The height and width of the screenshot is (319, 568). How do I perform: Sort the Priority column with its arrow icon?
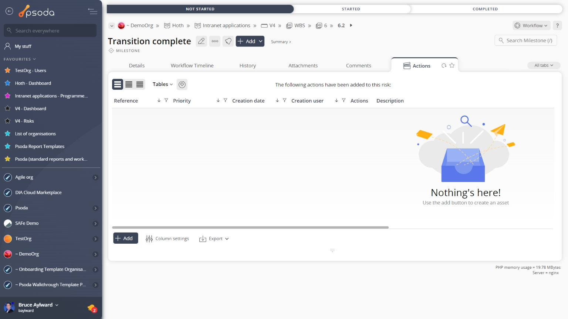pyautogui.click(x=218, y=100)
